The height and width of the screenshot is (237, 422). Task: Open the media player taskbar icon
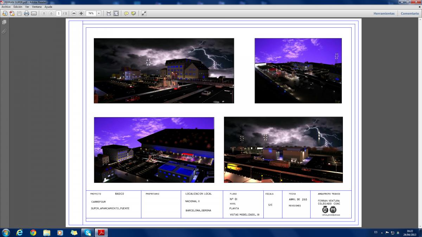tap(60, 232)
